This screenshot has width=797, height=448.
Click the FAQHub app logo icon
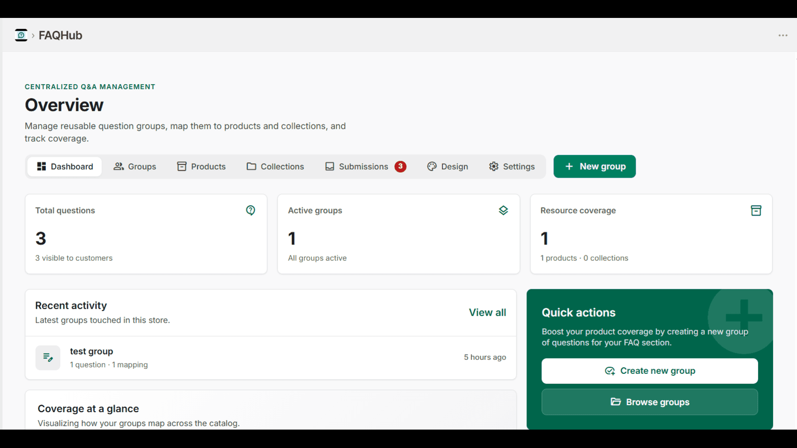point(21,35)
